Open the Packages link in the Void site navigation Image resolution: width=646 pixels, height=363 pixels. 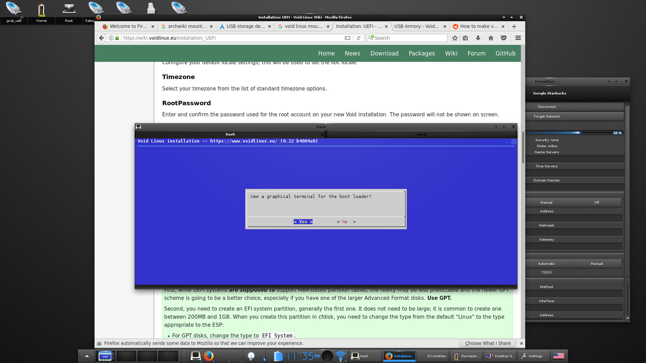coord(422,53)
